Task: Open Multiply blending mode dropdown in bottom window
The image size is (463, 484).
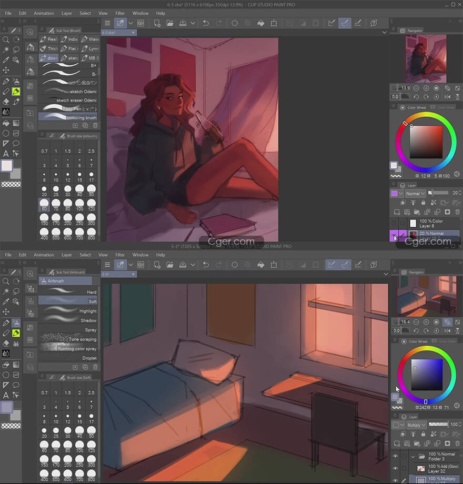Action: 416,425
